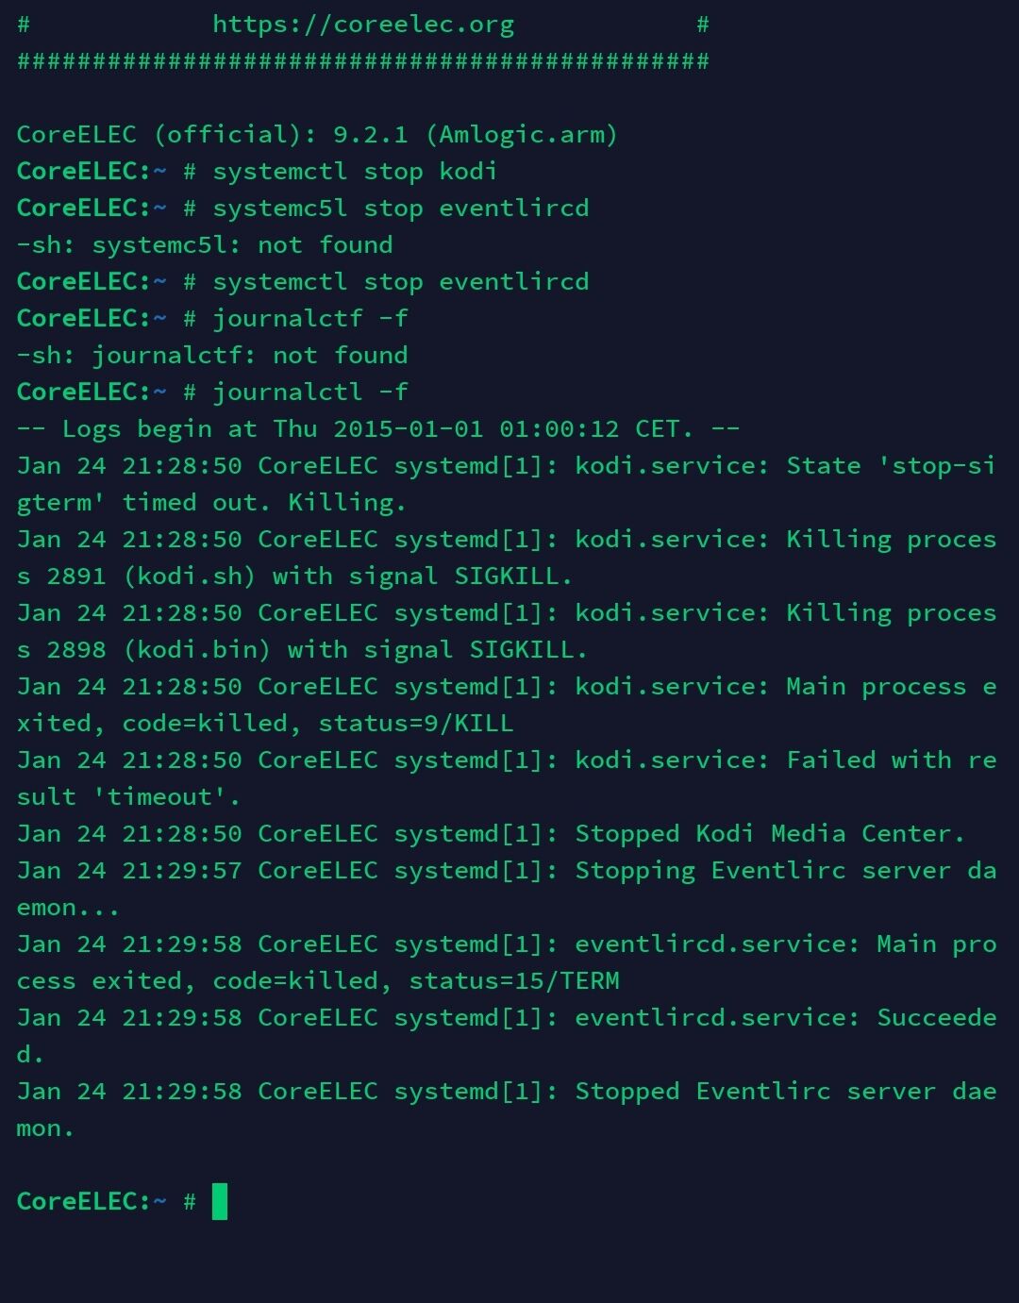Click the mistyped 'journalctf -f' command
This screenshot has height=1303, width=1019.
tap(309, 319)
